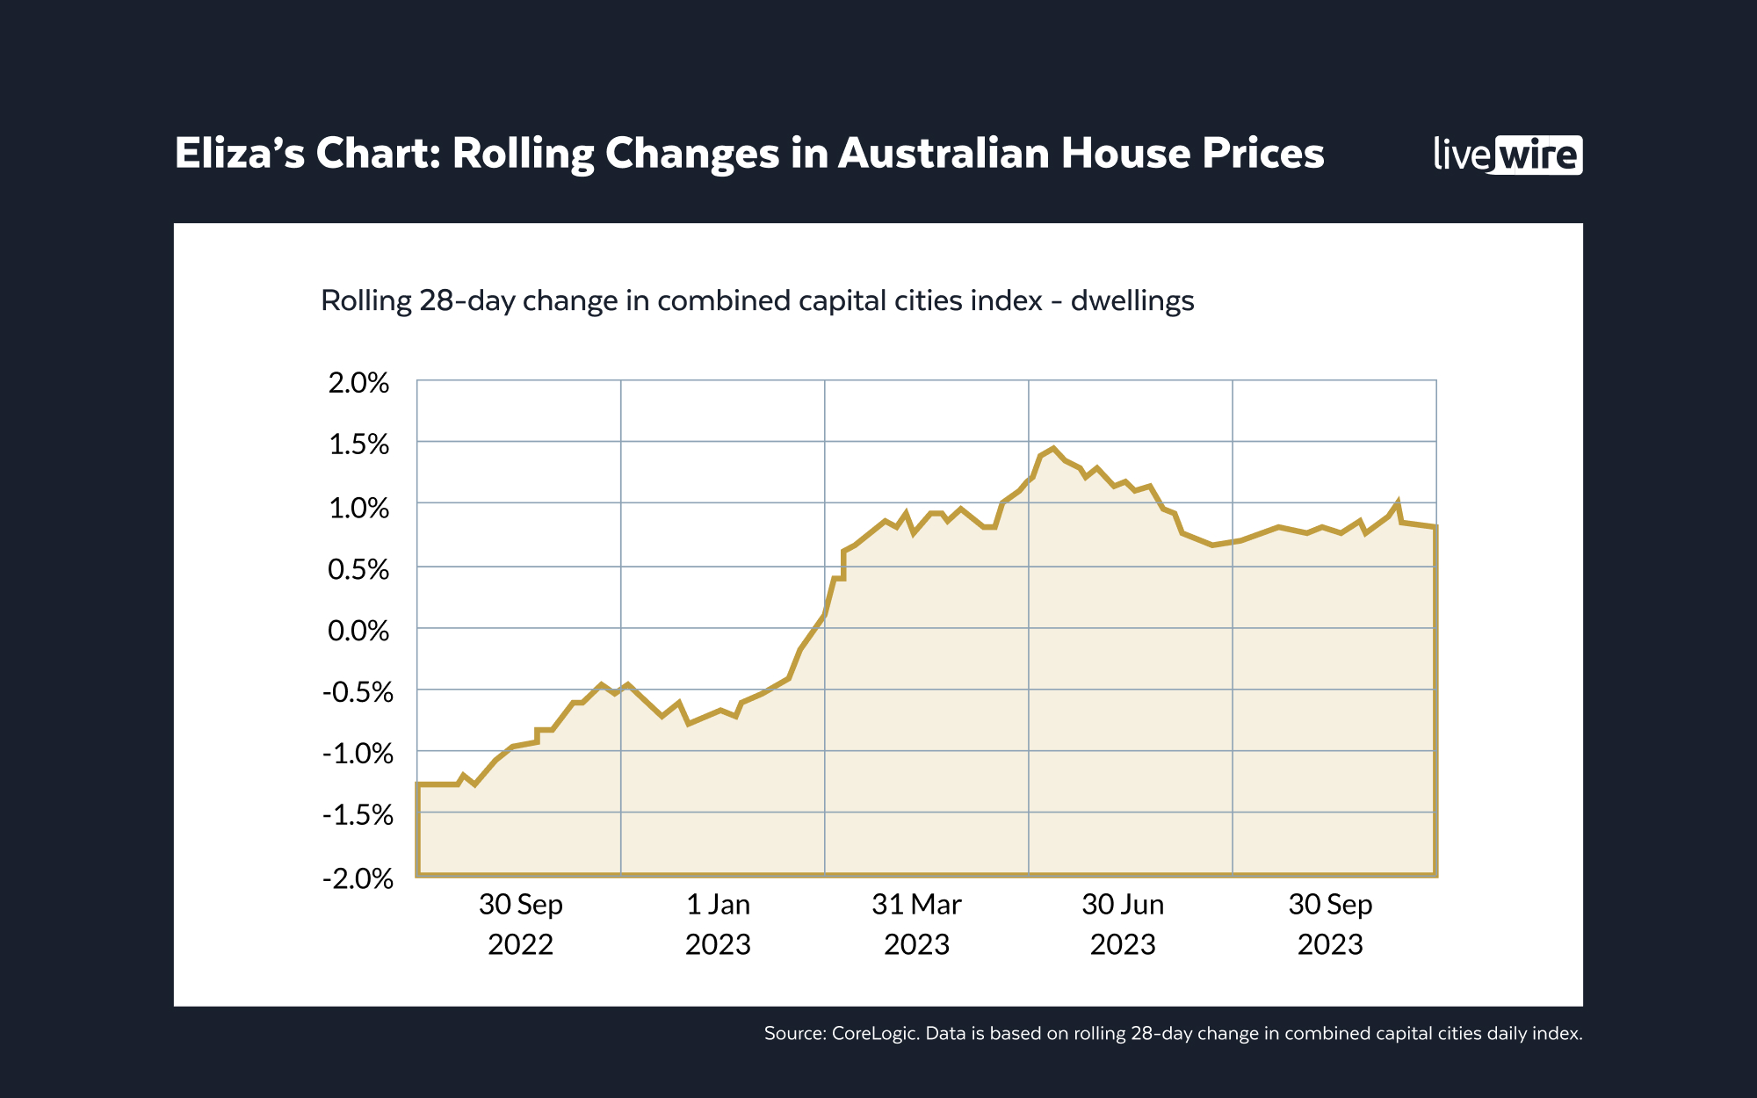This screenshot has width=1757, height=1098.
Task: Click the -1.0% y-axis label
Action: pos(357,754)
